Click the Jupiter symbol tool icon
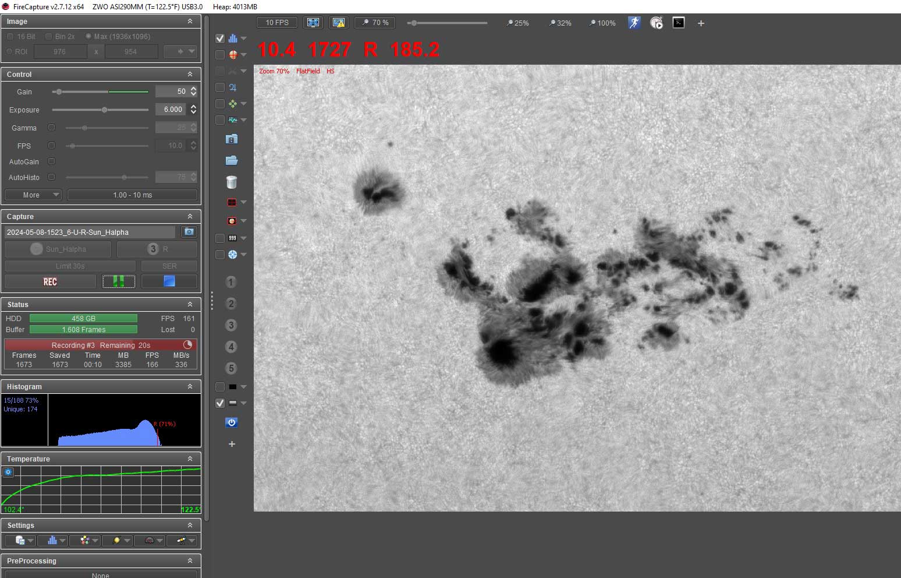This screenshot has width=901, height=578. tap(233, 87)
